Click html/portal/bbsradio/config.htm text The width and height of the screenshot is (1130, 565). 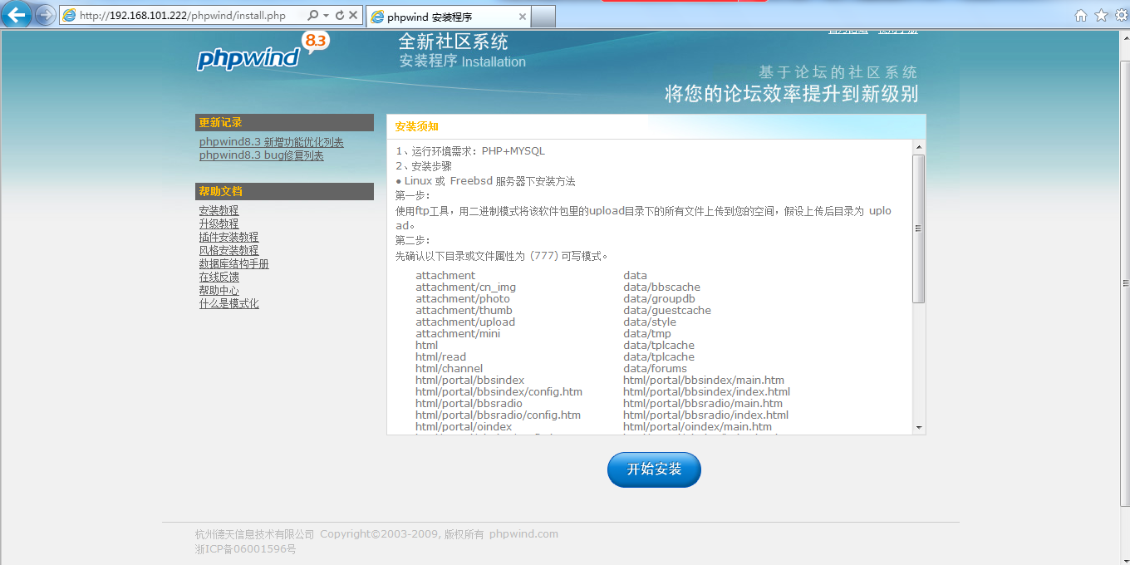point(498,415)
